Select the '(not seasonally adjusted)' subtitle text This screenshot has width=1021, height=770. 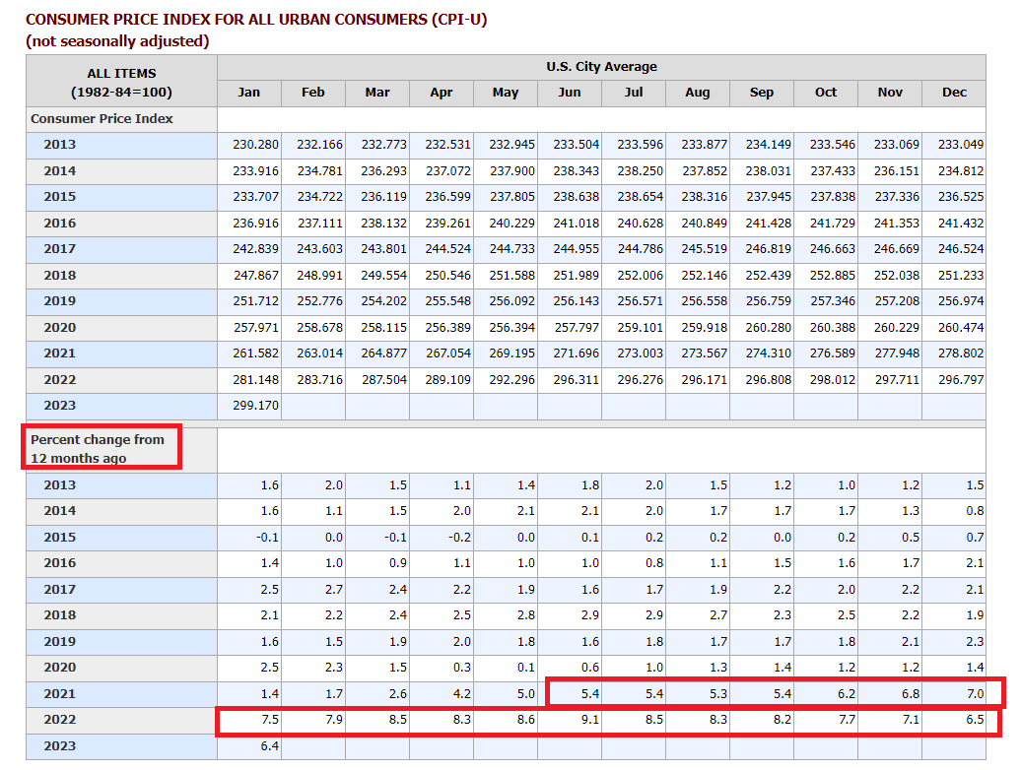(117, 41)
